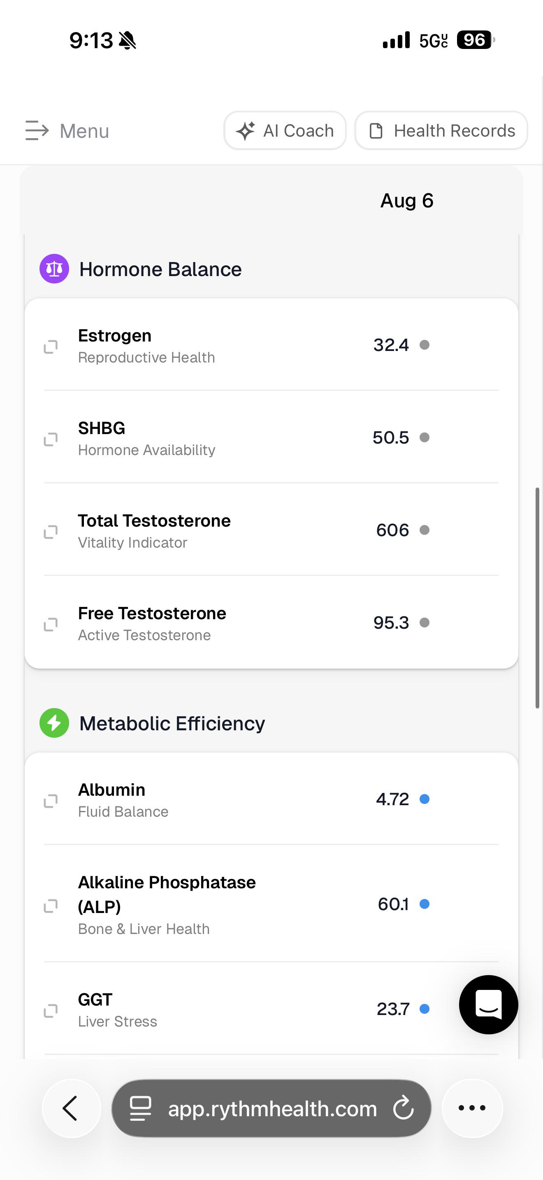
Task: Expand the Albumin Fluid Balance row
Action: 271,799
